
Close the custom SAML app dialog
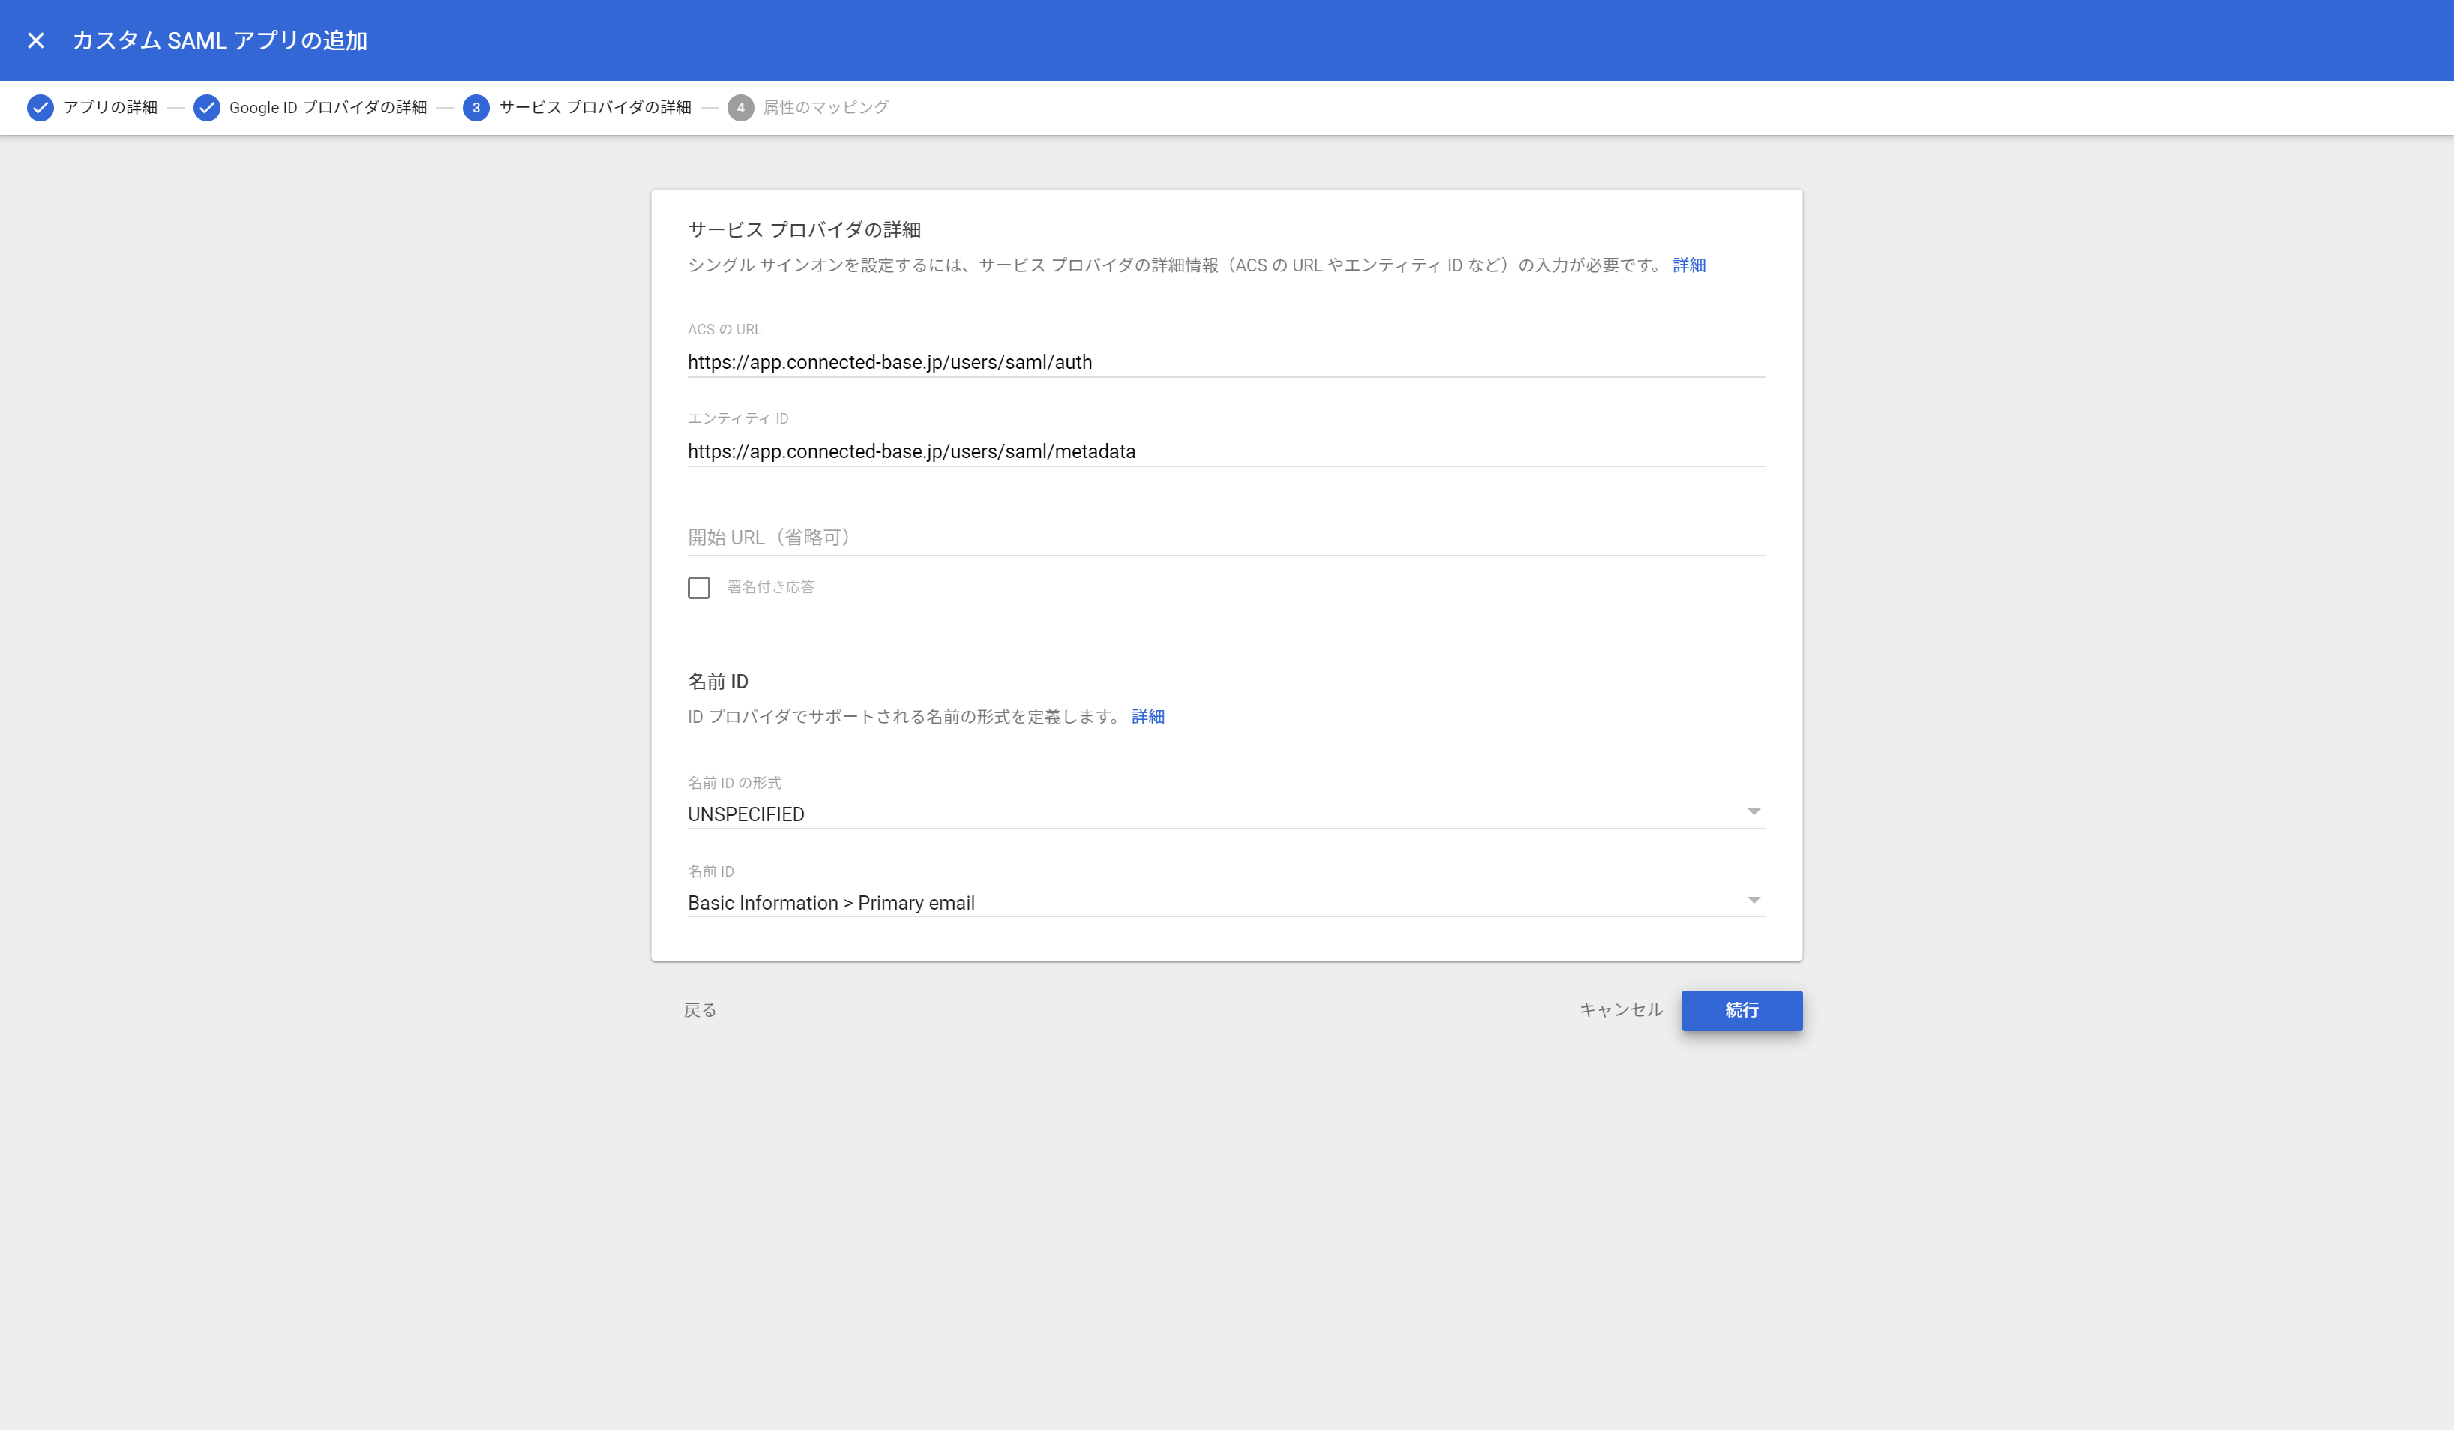pos(36,40)
